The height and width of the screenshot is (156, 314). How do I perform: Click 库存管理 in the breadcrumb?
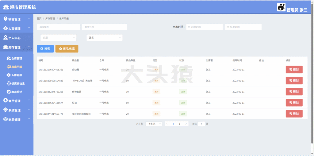[50, 19]
